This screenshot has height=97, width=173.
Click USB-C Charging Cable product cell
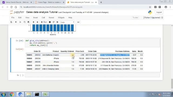point(51,69)
